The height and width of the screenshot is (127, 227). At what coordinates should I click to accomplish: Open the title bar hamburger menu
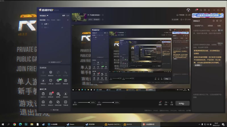[209, 10]
